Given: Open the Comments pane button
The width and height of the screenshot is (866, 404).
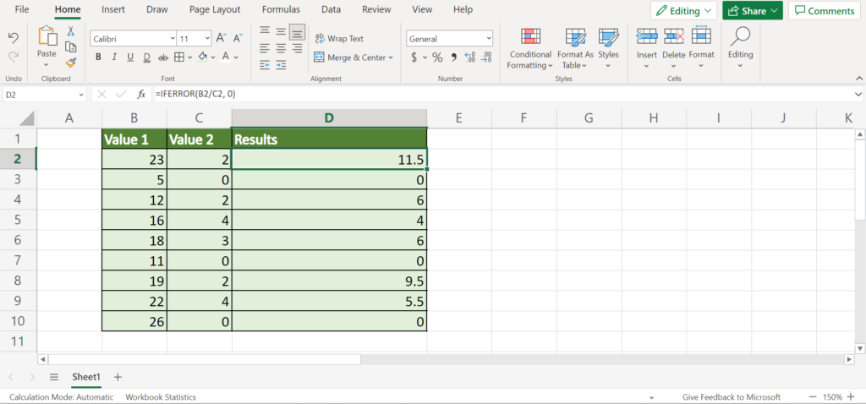Looking at the screenshot, I should click(x=823, y=11).
